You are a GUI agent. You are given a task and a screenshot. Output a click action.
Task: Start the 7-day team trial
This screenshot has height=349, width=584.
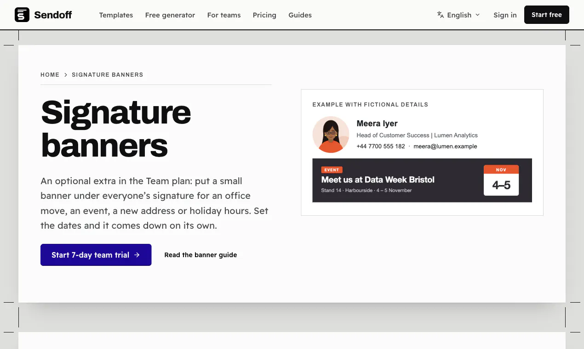point(96,255)
